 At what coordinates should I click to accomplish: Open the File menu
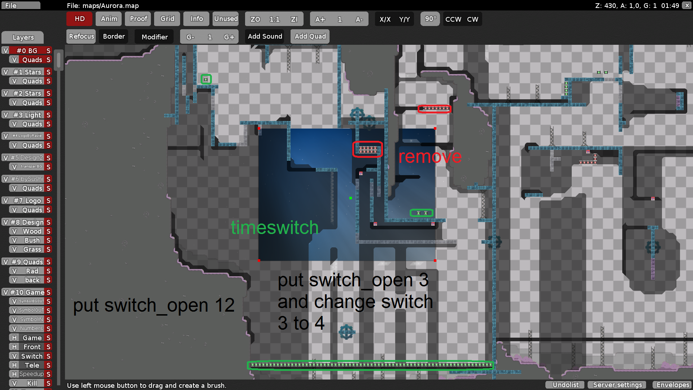click(21, 5)
